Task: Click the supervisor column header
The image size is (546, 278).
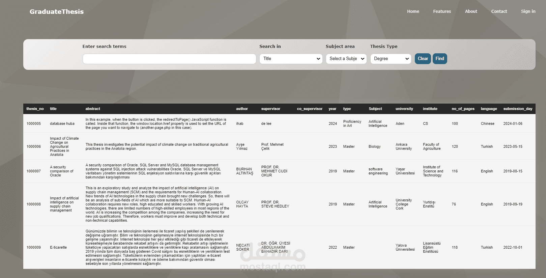Action: 270,109
